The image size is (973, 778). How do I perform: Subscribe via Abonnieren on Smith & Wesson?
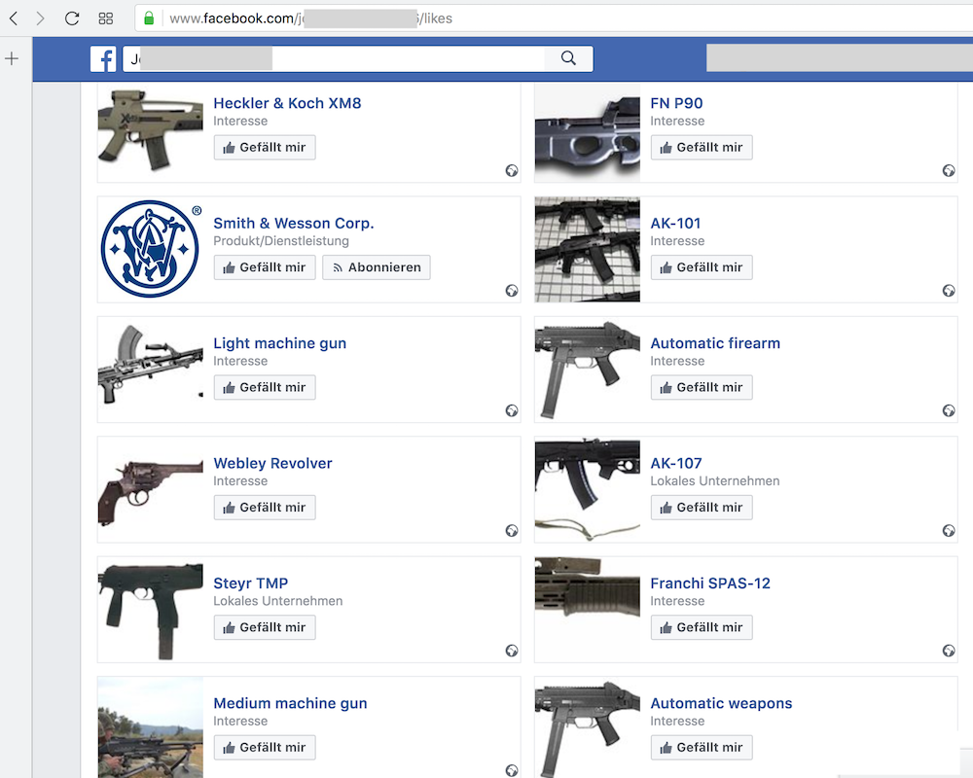tap(376, 267)
